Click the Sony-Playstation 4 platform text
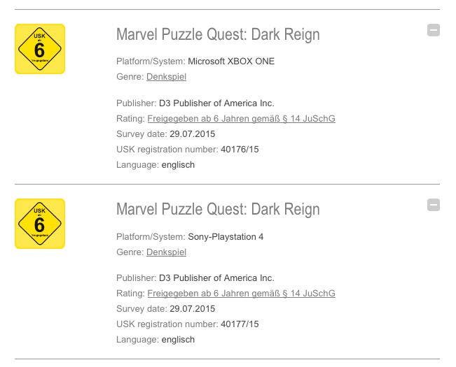Screen dimensions: 456x367 tap(226, 237)
